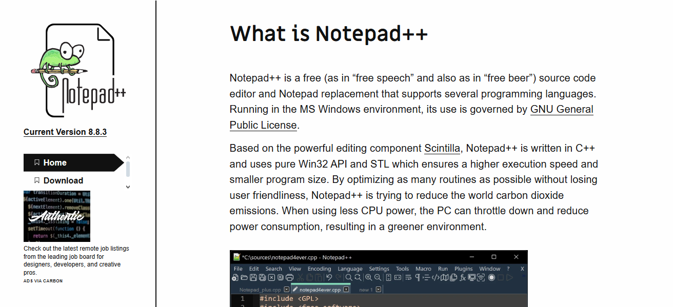Open the Search menu
Screen dimensions: 673x307
(x=274, y=269)
